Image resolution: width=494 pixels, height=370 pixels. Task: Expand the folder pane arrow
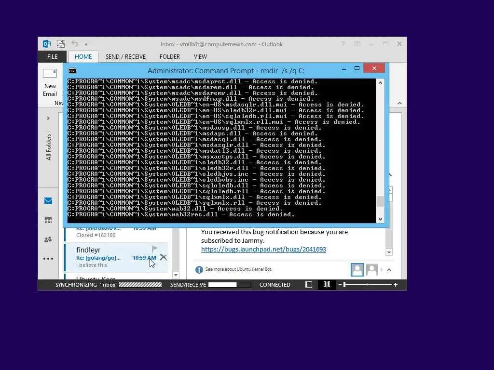(x=48, y=119)
